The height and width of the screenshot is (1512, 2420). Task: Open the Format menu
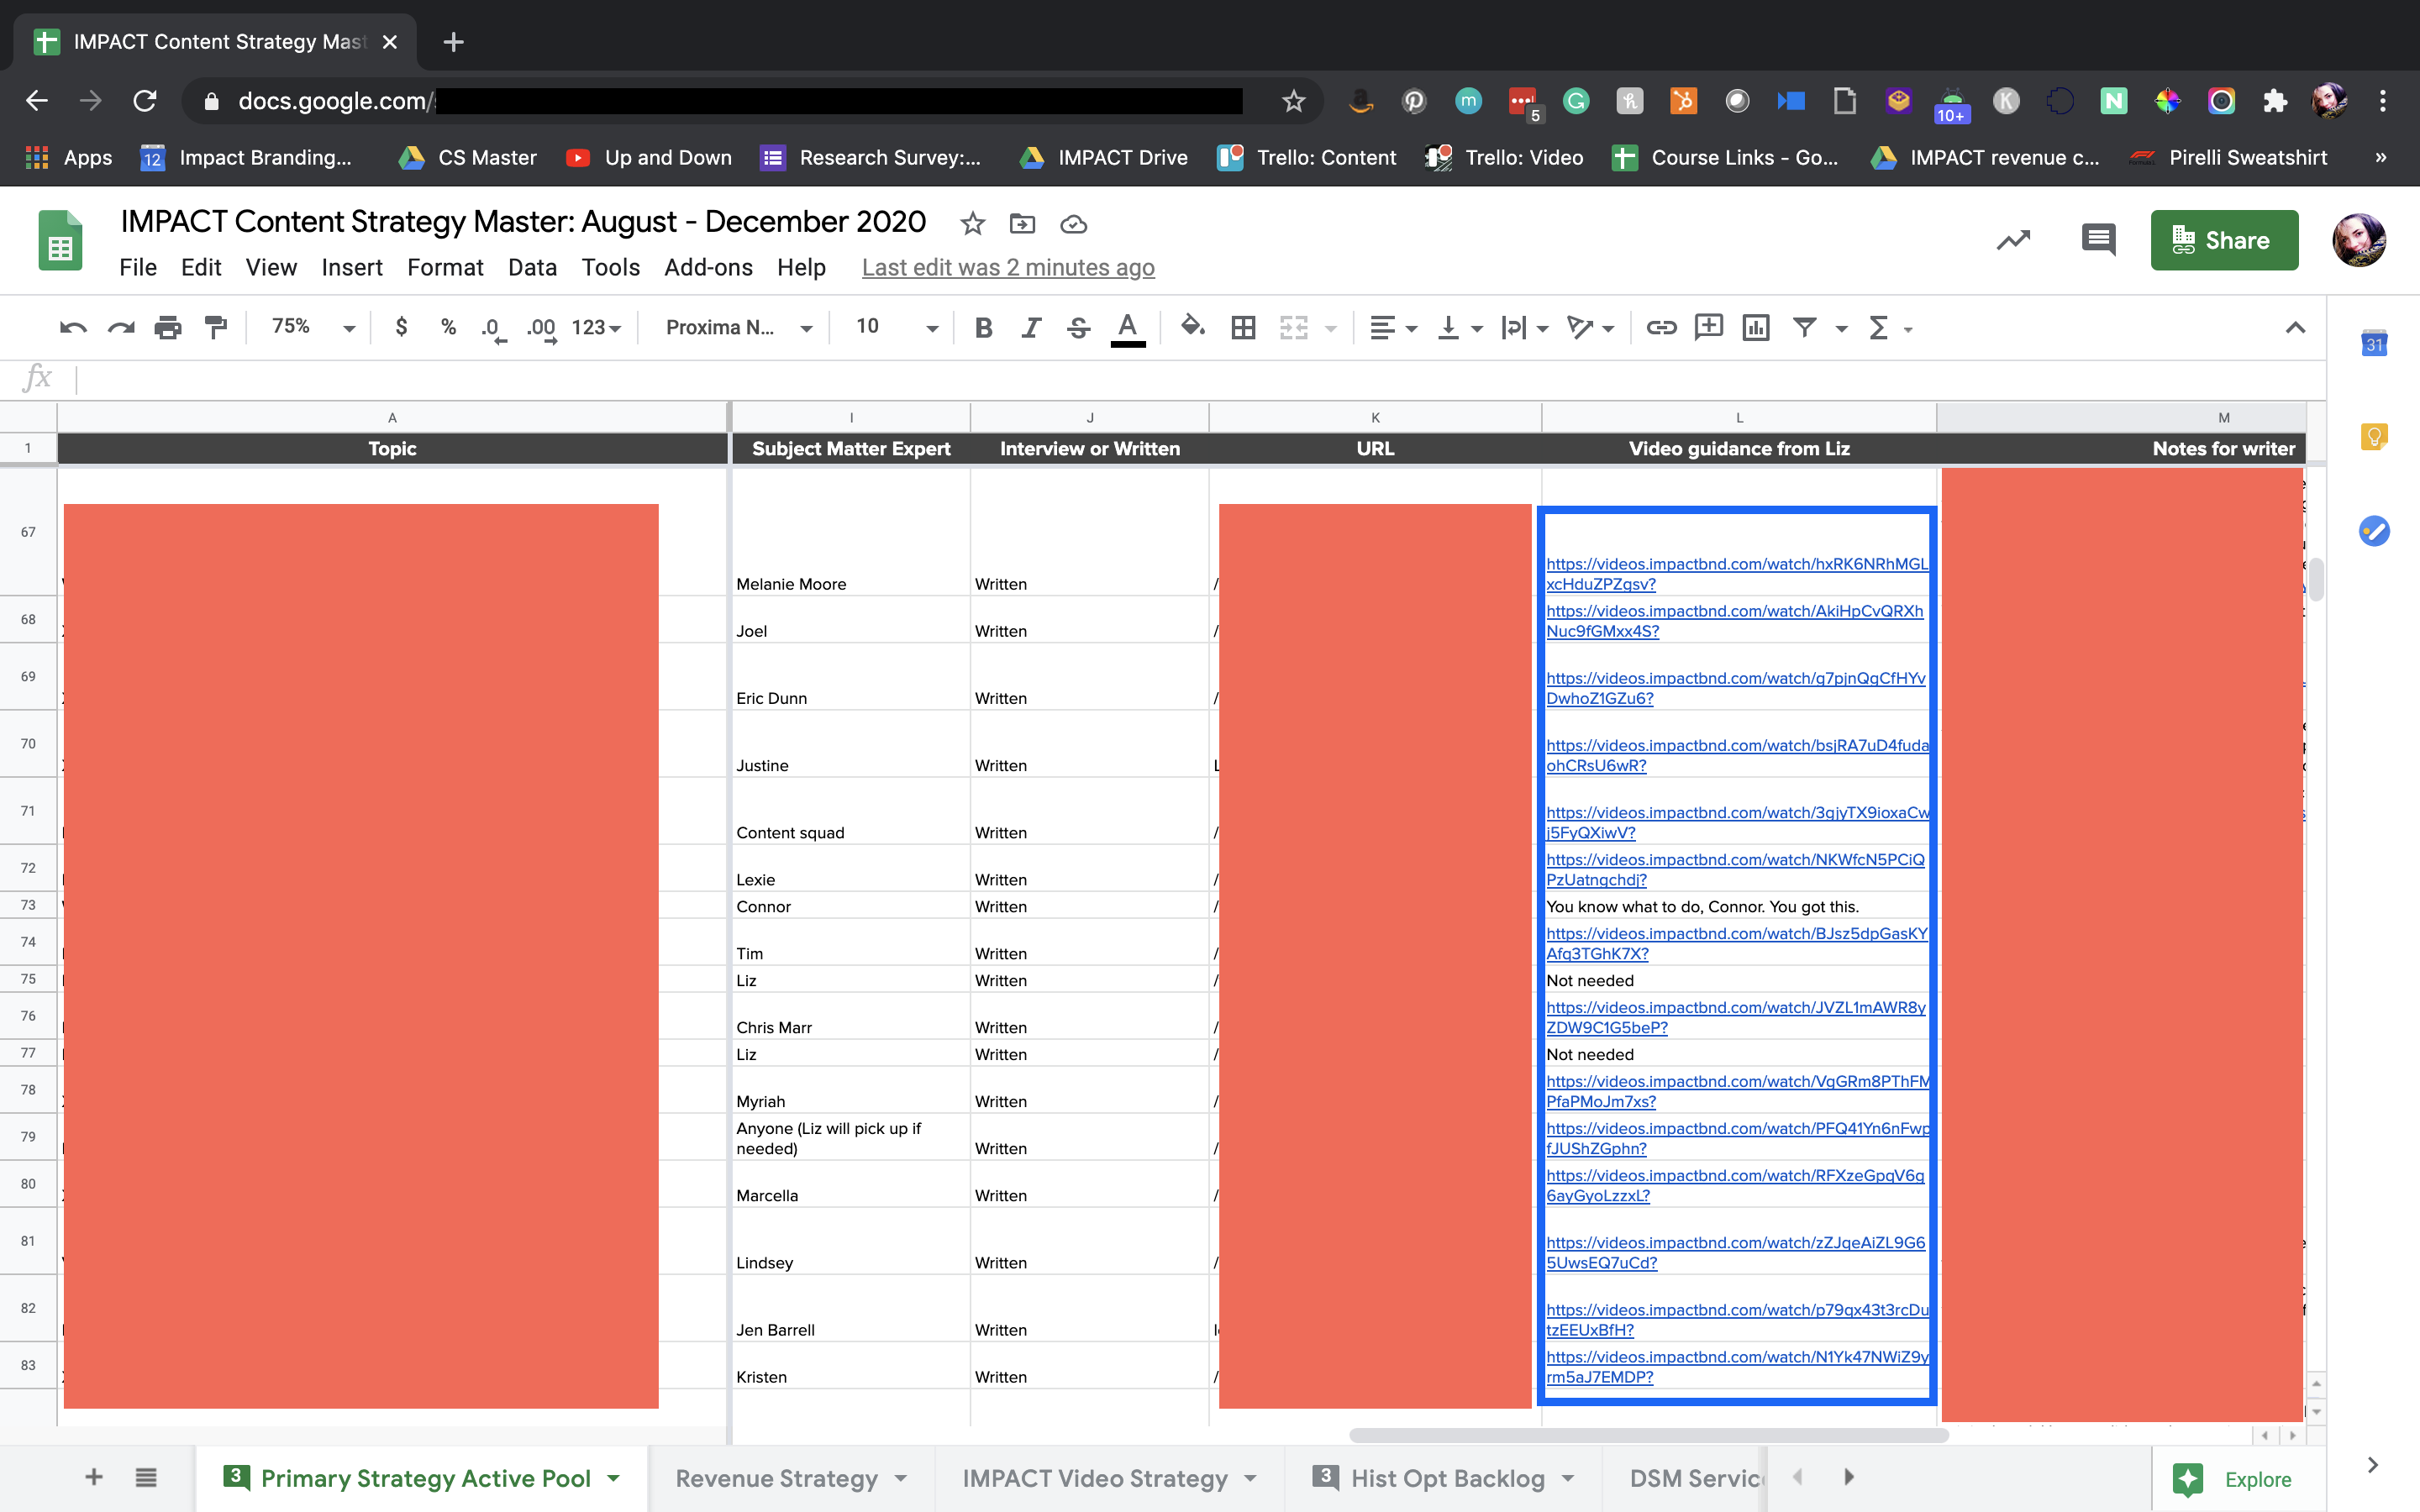(x=445, y=267)
